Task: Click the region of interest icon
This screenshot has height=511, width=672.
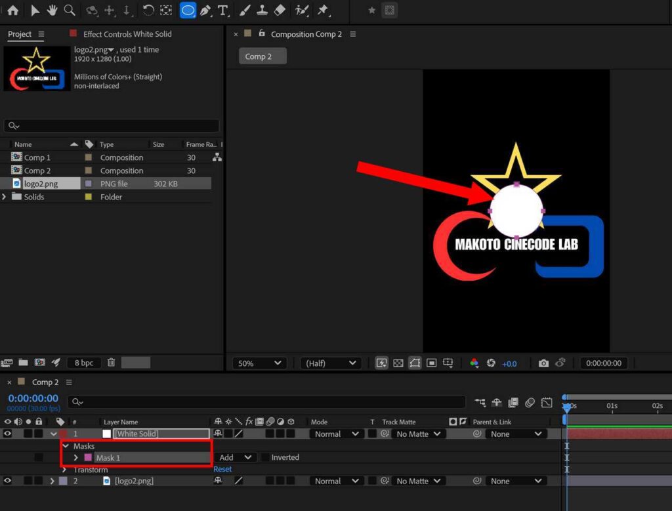Action: pos(432,363)
